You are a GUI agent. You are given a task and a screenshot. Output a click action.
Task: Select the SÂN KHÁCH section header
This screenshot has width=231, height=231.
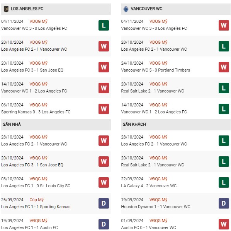176,125
